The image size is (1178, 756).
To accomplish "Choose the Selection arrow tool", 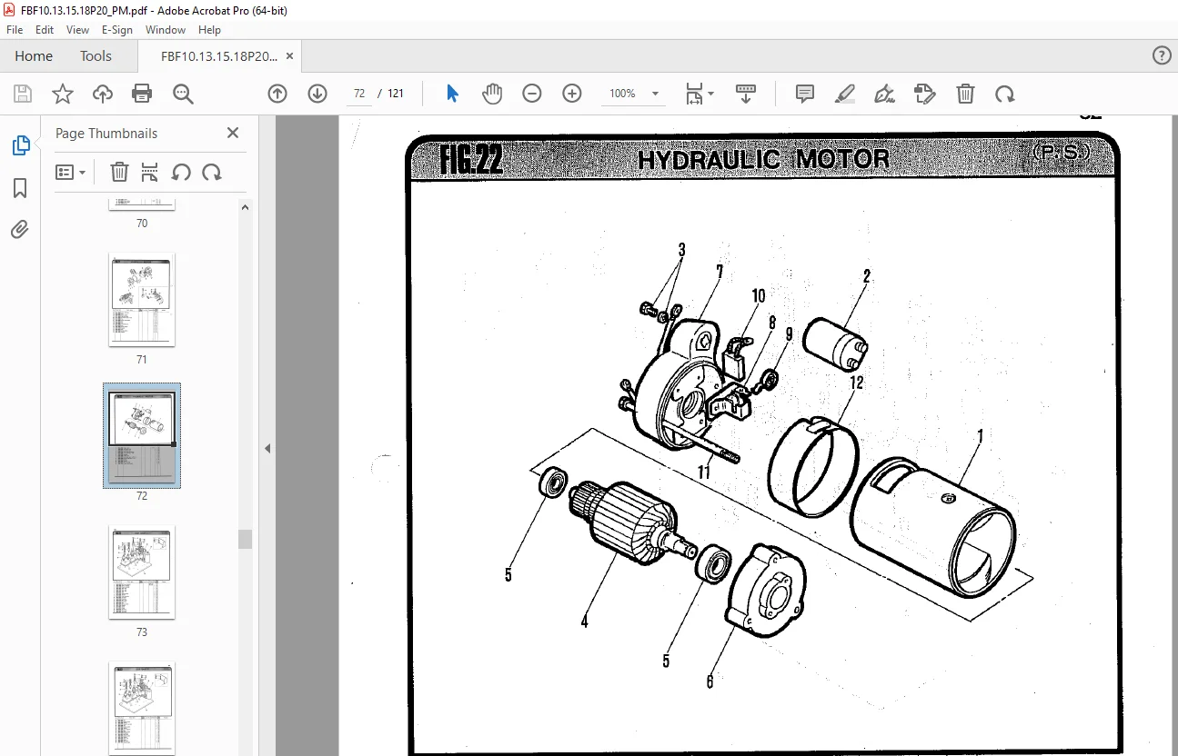I will click(x=452, y=94).
